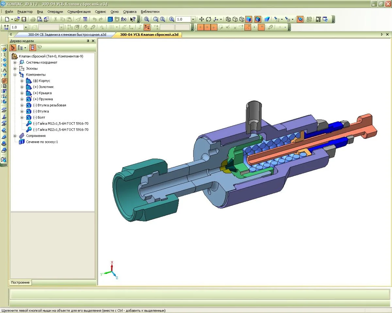This screenshot has width=392, height=313.
Task: Toggle shaded display mode button
Action: point(249,19)
